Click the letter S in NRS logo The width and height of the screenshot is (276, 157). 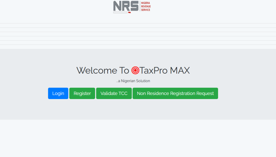tap(134, 6)
